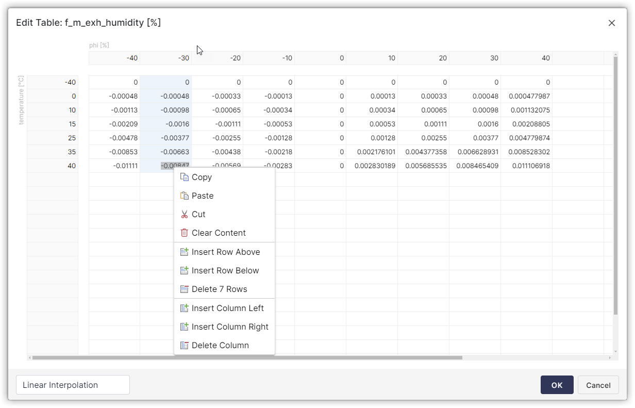Click the Clear Content trash icon
This screenshot has width=635, height=408.
click(x=185, y=233)
